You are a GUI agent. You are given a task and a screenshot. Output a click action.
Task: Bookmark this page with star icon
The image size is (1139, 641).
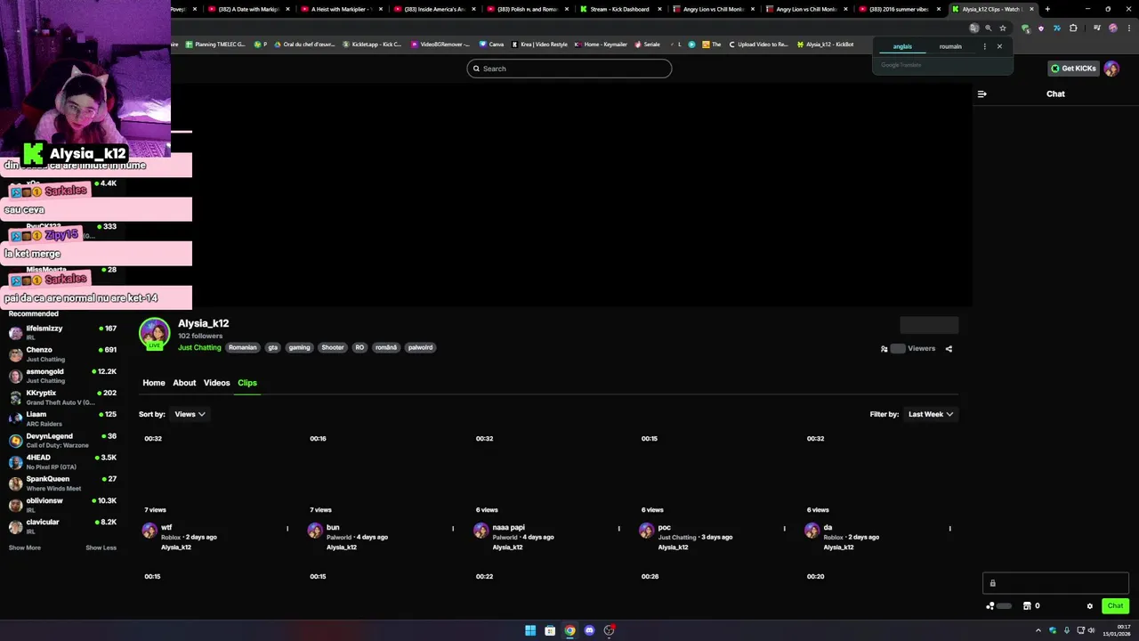pyautogui.click(x=1003, y=28)
